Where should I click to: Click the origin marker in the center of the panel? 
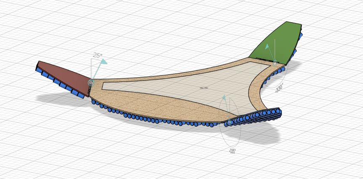[204, 88]
